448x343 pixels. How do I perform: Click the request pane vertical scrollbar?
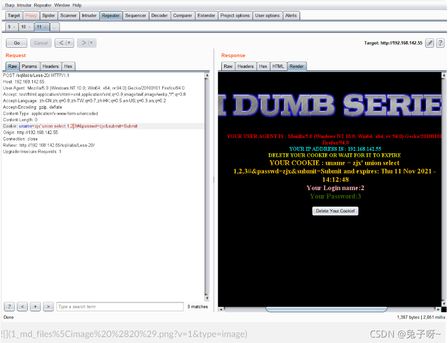point(207,186)
